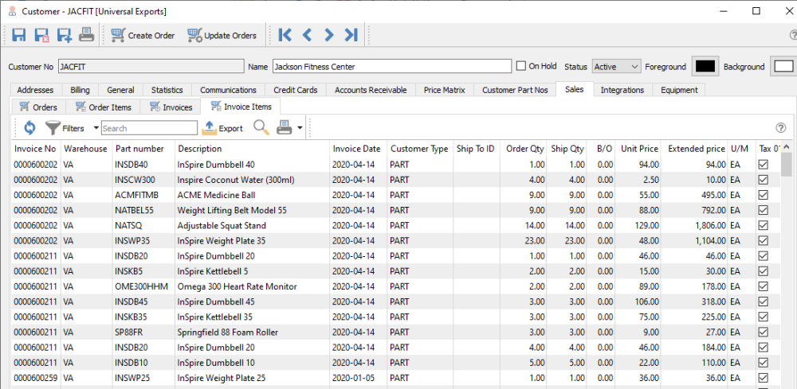797x389 pixels.
Task: Click the Save and New icon
Action: (x=64, y=35)
